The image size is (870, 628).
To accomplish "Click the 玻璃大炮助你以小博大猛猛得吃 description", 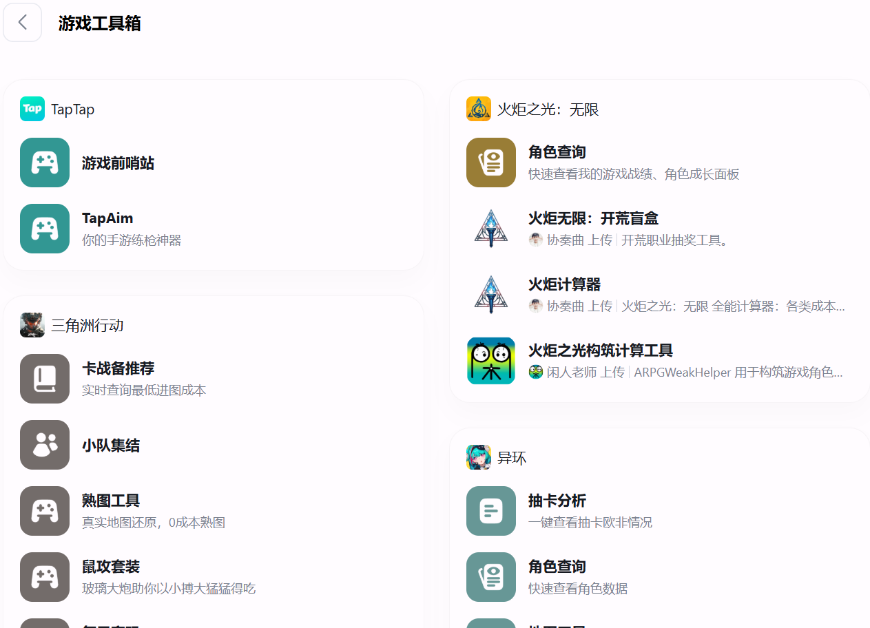I will [169, 589].
